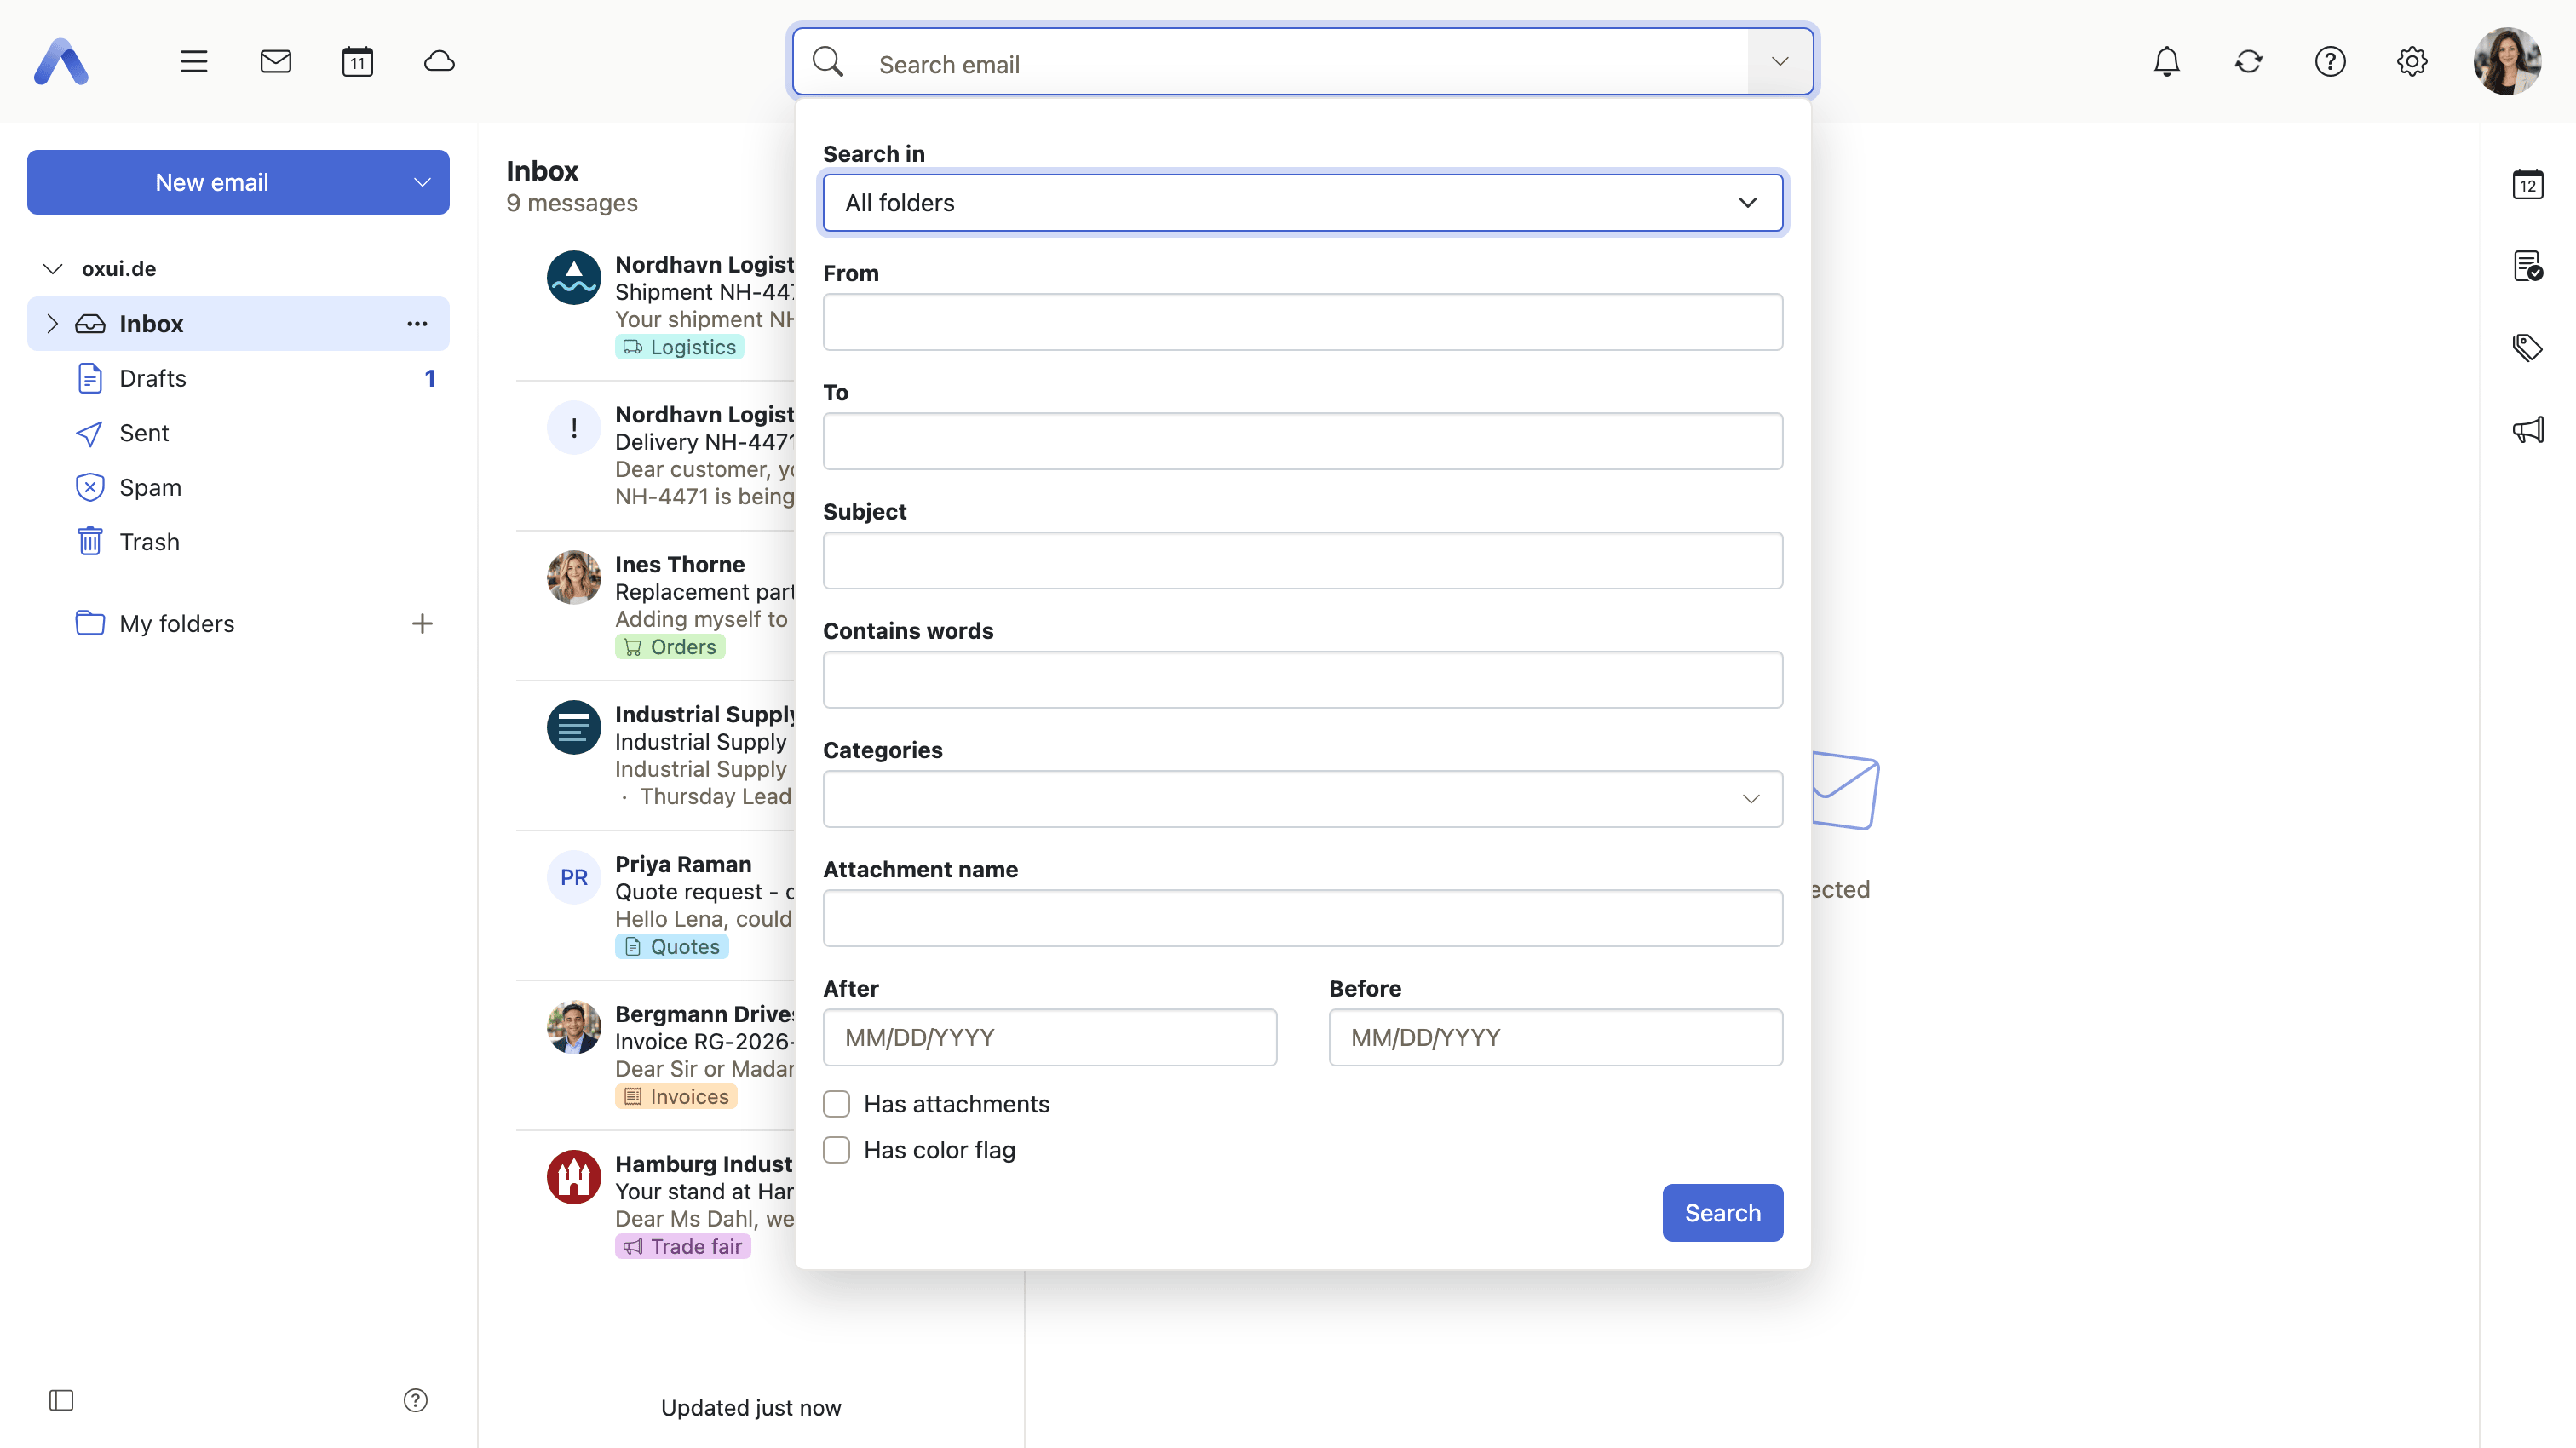Open notifications bell
2576x1448 pixels.
[2166, 62]
